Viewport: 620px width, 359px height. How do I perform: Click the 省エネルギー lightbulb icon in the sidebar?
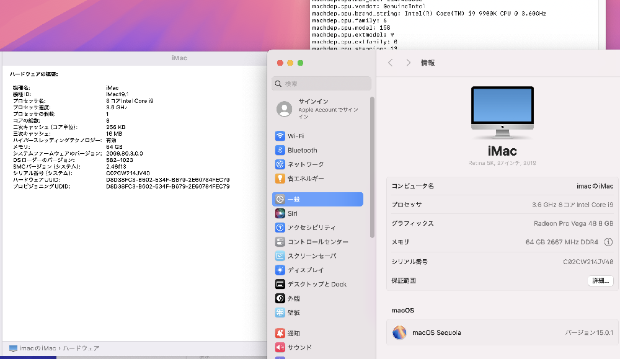click(x=280, y=179)
